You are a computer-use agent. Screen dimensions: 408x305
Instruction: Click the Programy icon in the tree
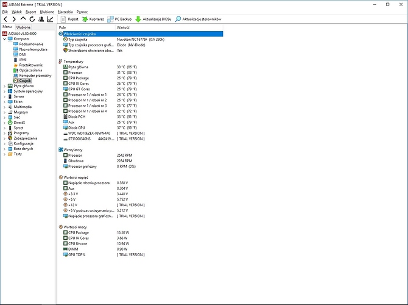pyautogui.click(x=10, y=133)
